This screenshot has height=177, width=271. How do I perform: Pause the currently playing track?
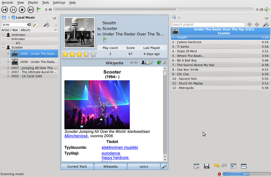click(x=13, y=10)
